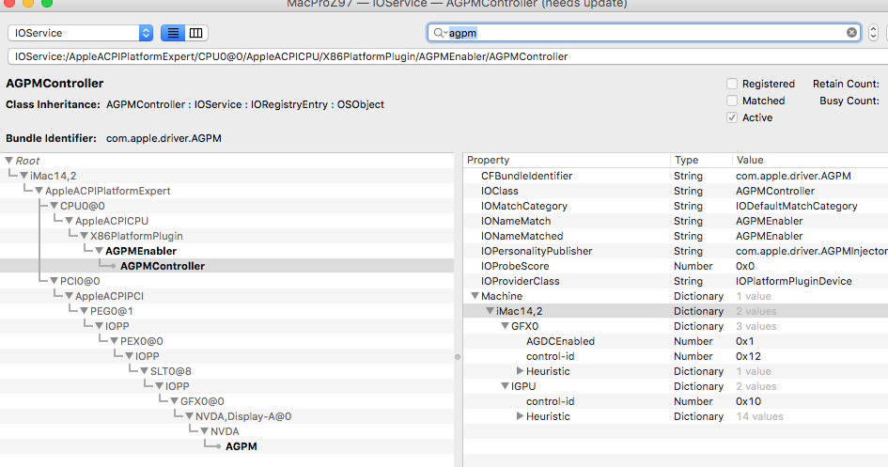Collapse the X86PlatformPlugin node
Screen dimensions: 888x467
(x=84, y=236)
